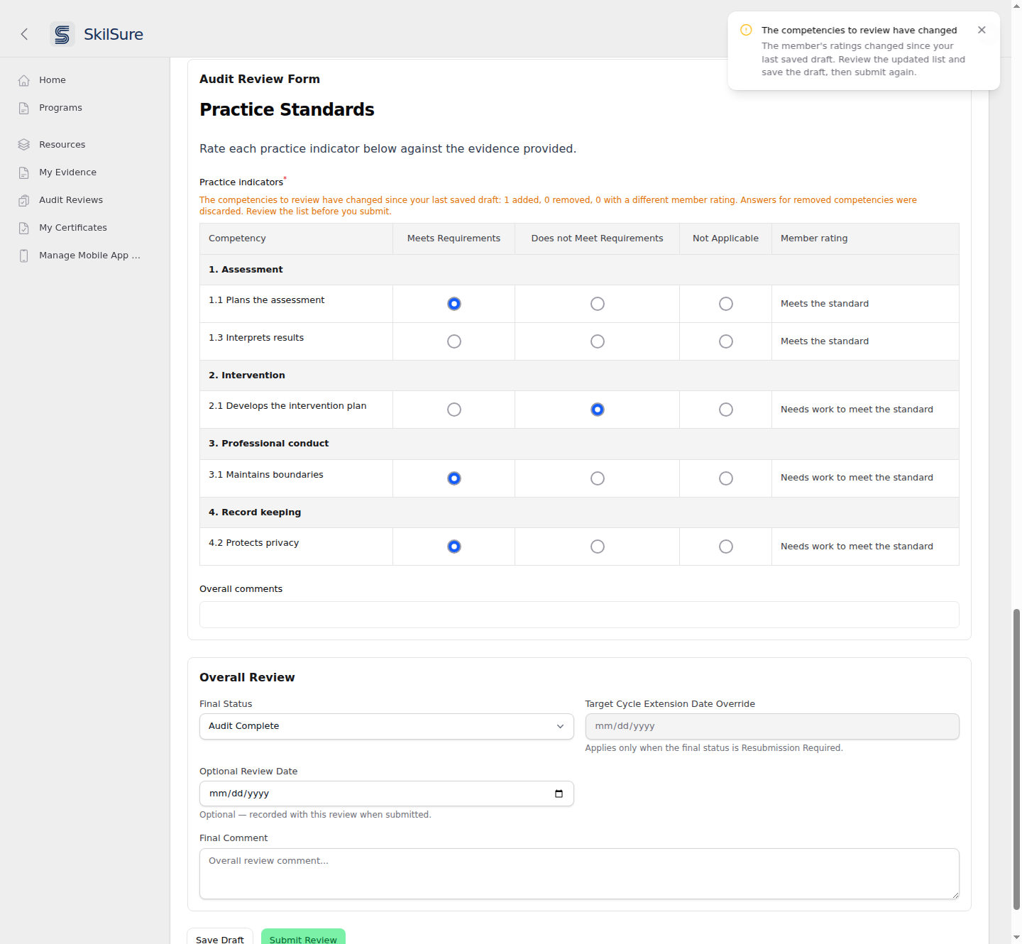Click the Submit Review button

pyautogui.click(x=303, y=938)
